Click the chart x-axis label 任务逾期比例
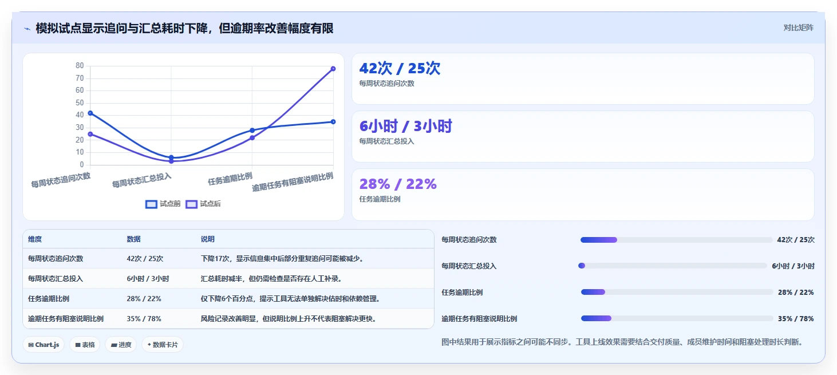837x375 pixels. [x=230, y=179]
